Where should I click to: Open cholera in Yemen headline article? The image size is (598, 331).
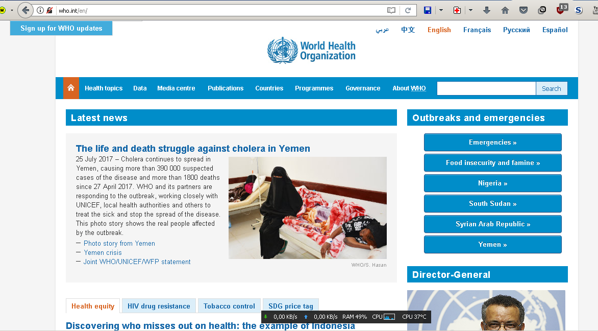193,149
